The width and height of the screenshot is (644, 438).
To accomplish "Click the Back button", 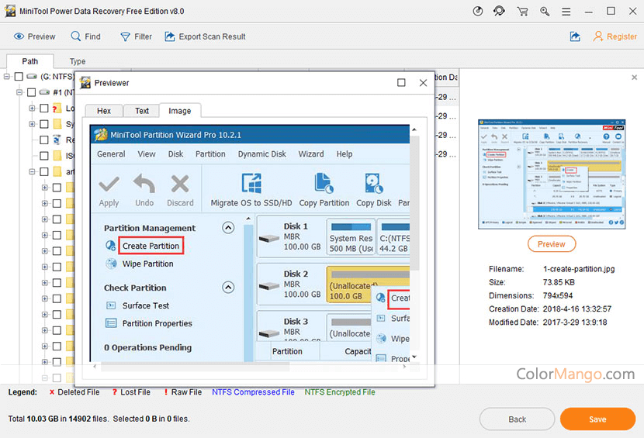I will click(517, 419).
